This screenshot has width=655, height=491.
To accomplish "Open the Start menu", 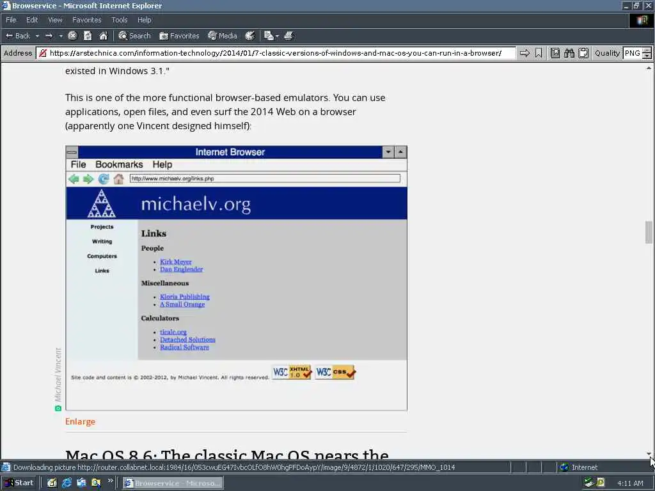I will [x=19, y=483].
